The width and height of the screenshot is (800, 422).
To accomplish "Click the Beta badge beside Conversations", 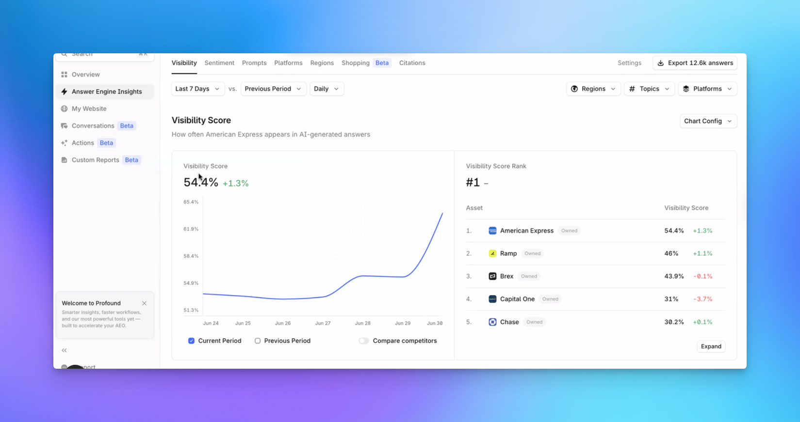I will point(127,126).
